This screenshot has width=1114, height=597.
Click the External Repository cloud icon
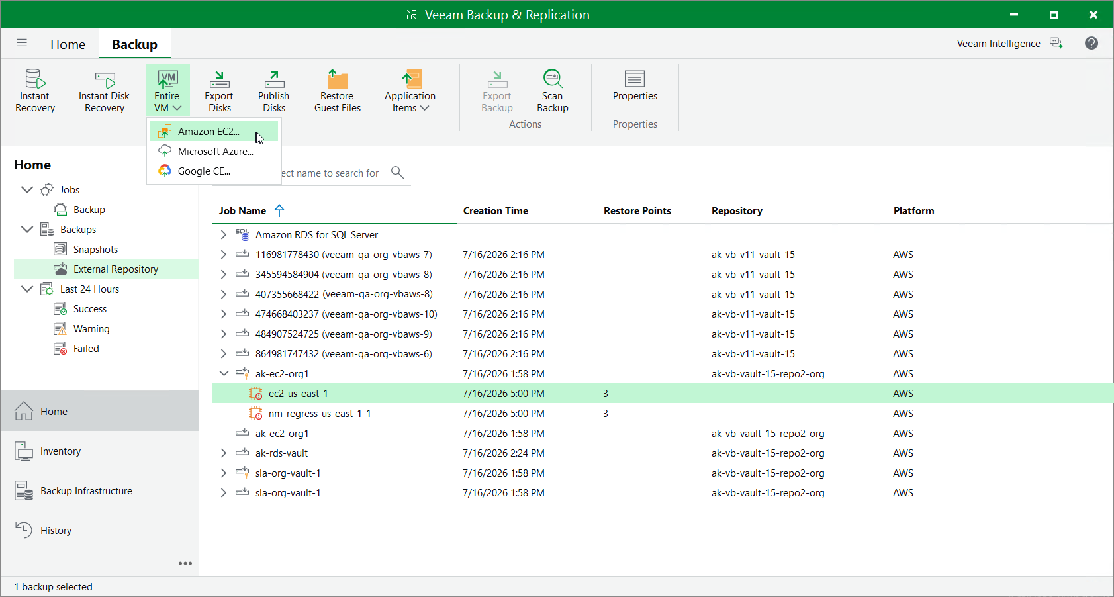click(x=60, y=269)
